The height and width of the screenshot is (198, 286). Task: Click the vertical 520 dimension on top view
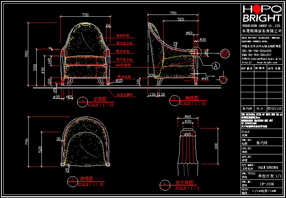40,149
